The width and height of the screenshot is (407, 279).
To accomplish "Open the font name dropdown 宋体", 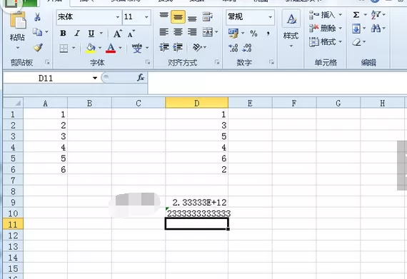I will 118,17.
